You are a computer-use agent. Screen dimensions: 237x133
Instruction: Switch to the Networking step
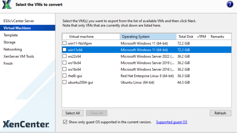click(x=13, y=49)
